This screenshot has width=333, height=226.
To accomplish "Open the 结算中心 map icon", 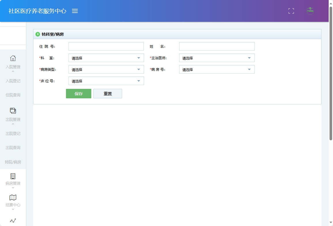I will click(x=13, y=198).
